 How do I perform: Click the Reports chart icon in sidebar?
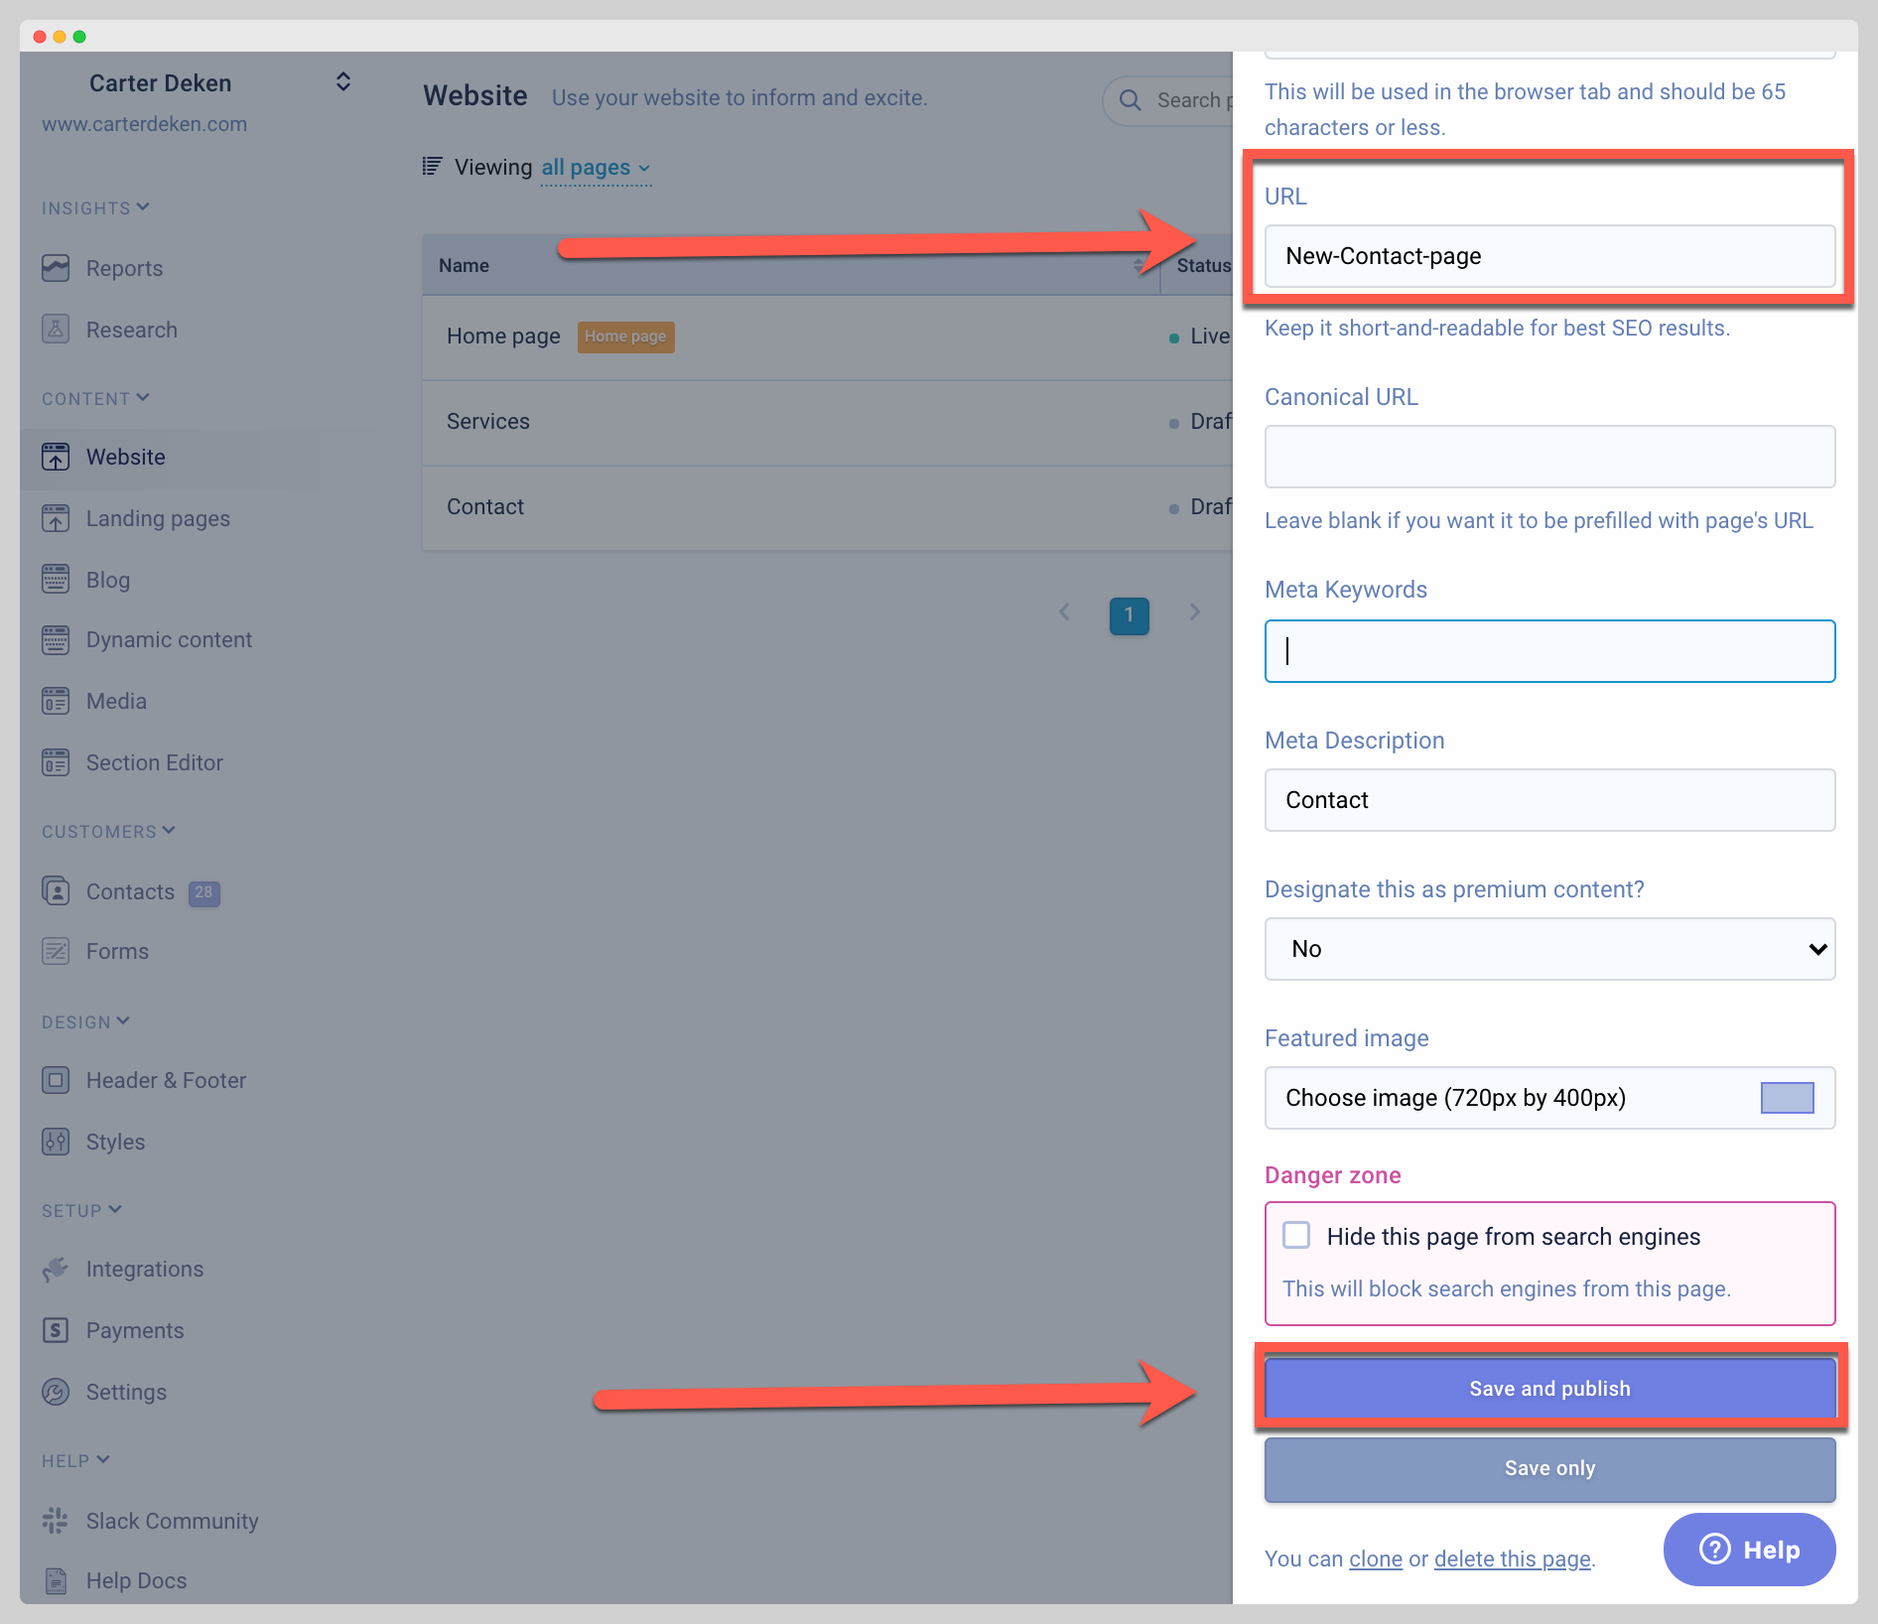pos(56,268)
